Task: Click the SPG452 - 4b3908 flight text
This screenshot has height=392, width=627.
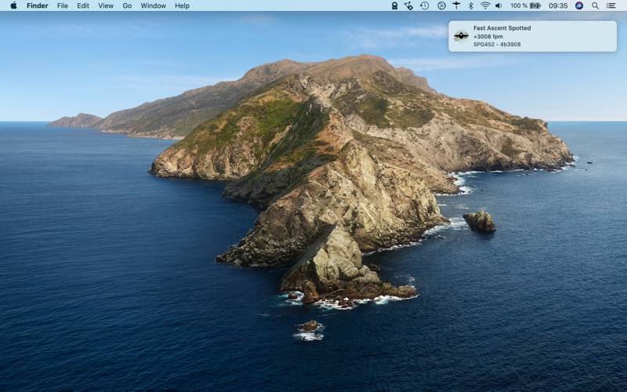Action: [x=497, y=45]
